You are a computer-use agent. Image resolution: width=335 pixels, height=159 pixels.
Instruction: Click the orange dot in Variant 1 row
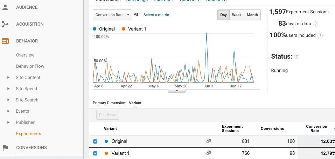106,153
